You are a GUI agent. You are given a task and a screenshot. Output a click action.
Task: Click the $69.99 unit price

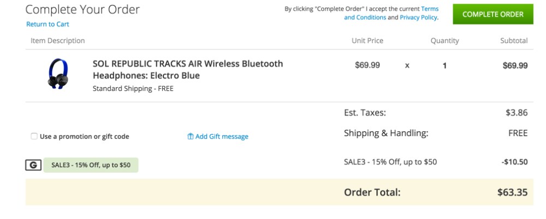[367, 65]
